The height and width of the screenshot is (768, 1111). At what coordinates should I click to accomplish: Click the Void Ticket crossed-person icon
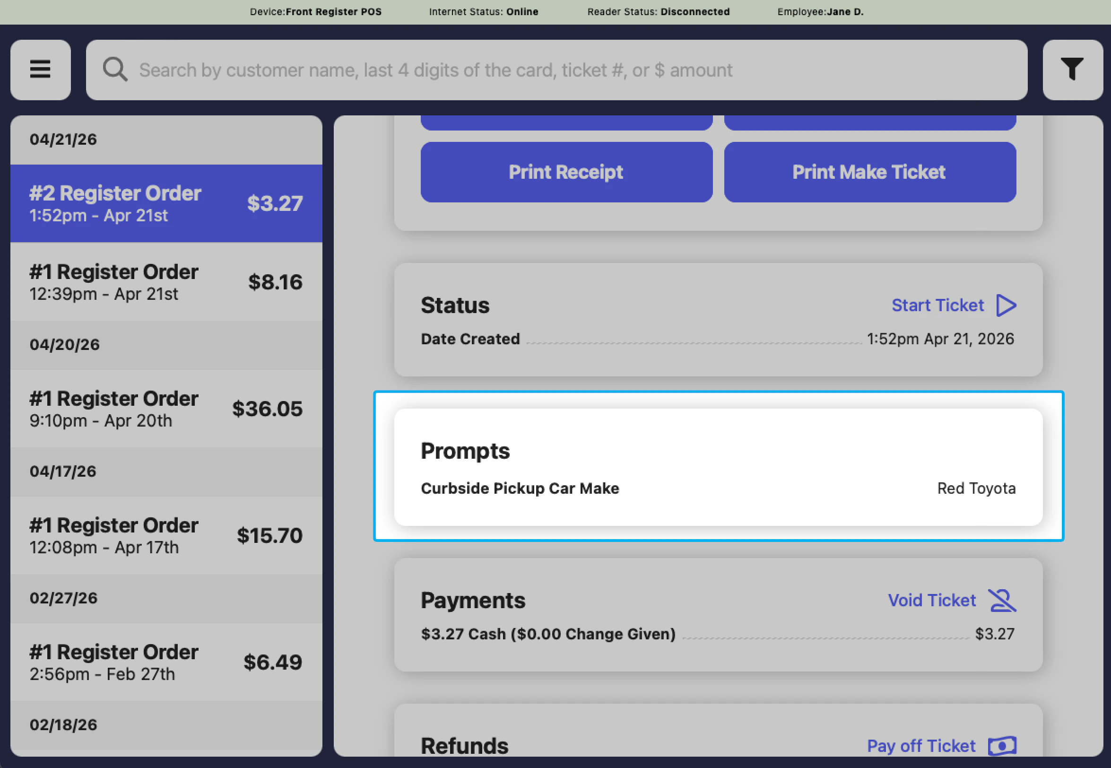point(1002,600)
